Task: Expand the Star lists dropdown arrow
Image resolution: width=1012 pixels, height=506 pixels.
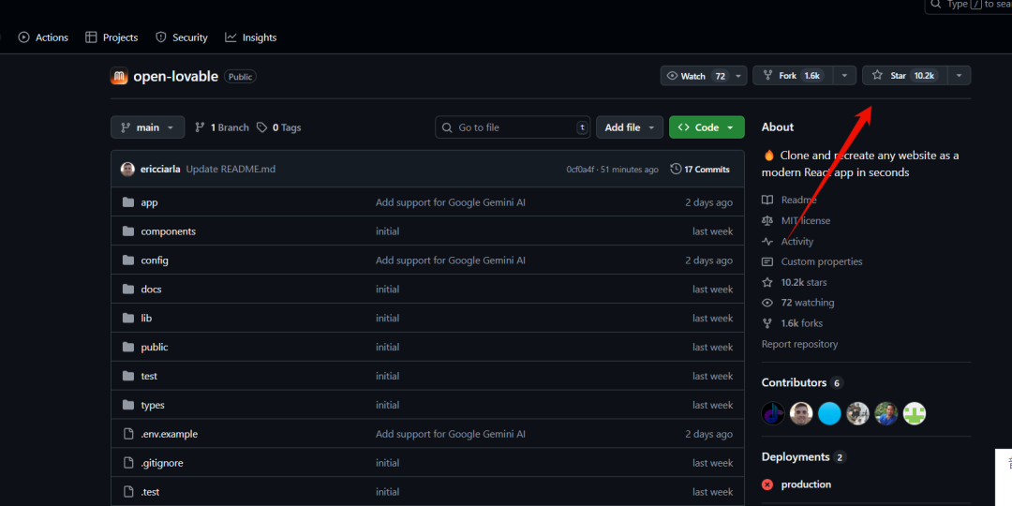Action: pos(960,76)
